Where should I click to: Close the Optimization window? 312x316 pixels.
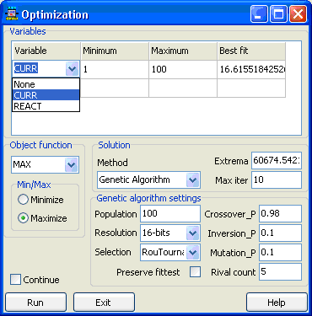point(299,14)
